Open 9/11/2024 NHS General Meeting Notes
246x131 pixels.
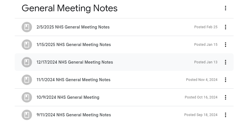pyautogui.click(x=73, y=115)
